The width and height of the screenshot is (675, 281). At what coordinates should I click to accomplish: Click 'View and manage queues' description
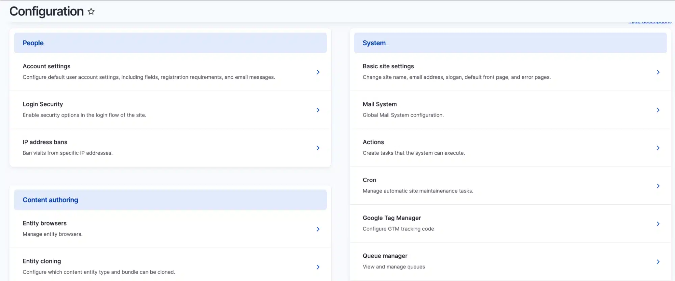click(x=394, y=266)
